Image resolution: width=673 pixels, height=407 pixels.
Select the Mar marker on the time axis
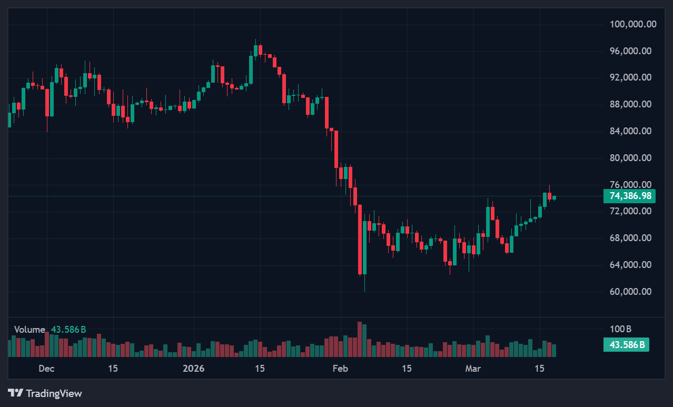tap(473, 369)
